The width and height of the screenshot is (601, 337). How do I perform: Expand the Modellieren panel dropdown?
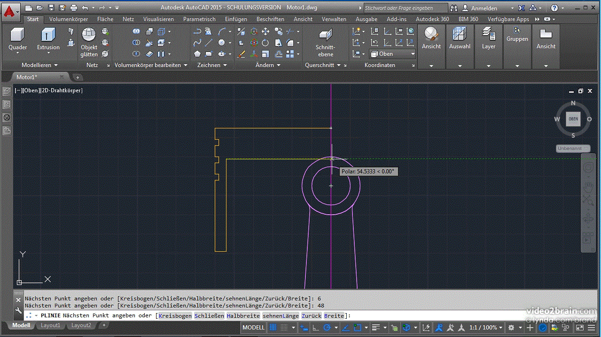[39, 65]
